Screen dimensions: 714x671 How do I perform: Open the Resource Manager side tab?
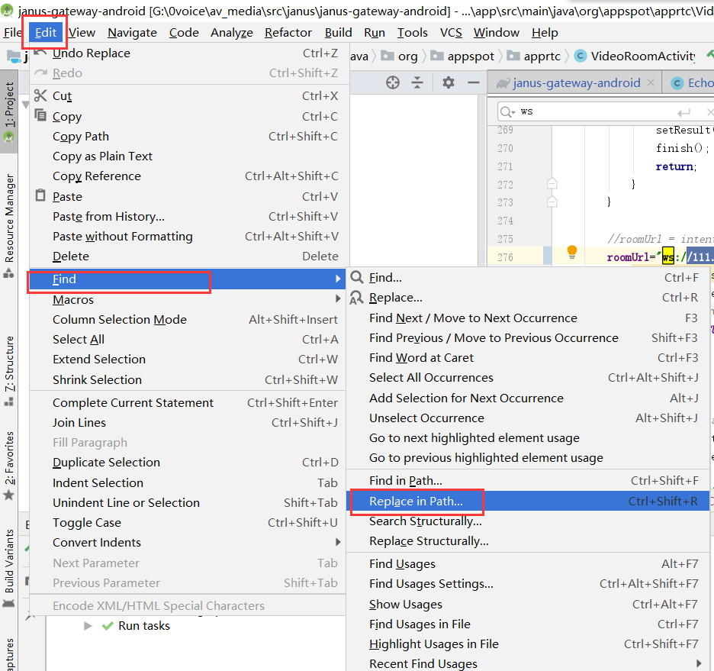(9, 225)
